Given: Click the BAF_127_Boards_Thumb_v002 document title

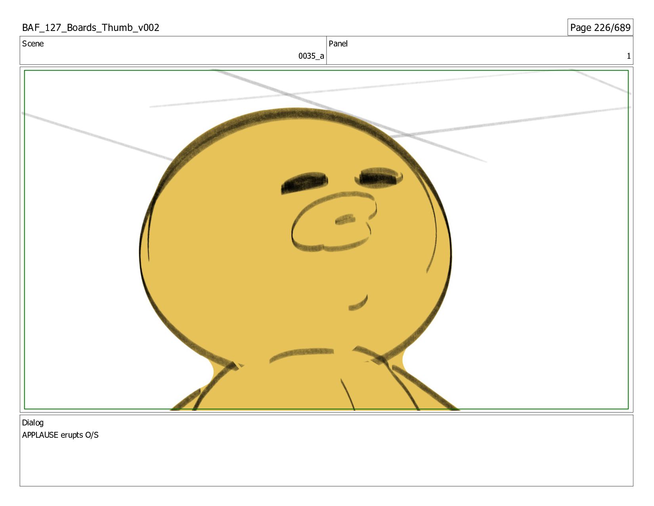Looking at the screenshot, I should click(91, 27).
